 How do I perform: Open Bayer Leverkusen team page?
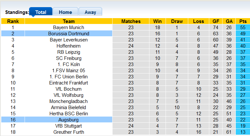[x=69, y=40]
